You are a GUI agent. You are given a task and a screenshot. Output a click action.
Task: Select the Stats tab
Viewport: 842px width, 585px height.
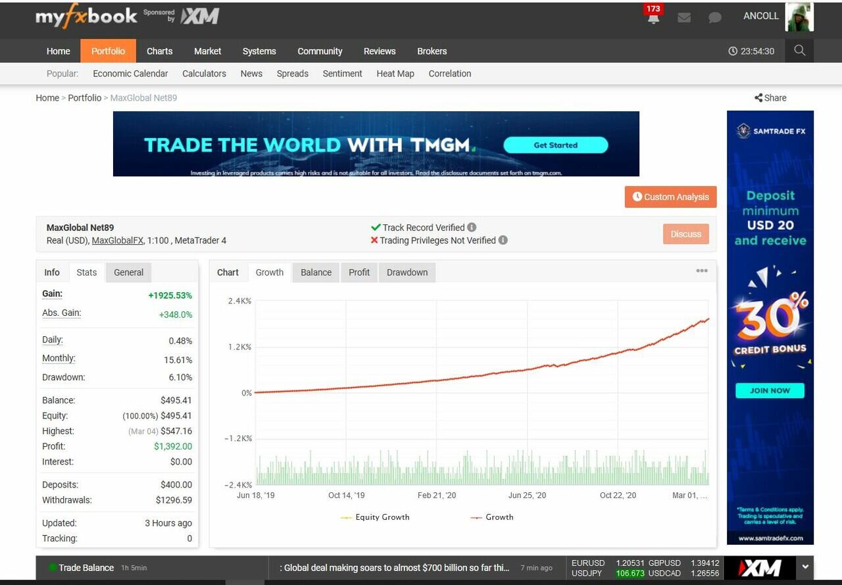(x=86, y=272)
